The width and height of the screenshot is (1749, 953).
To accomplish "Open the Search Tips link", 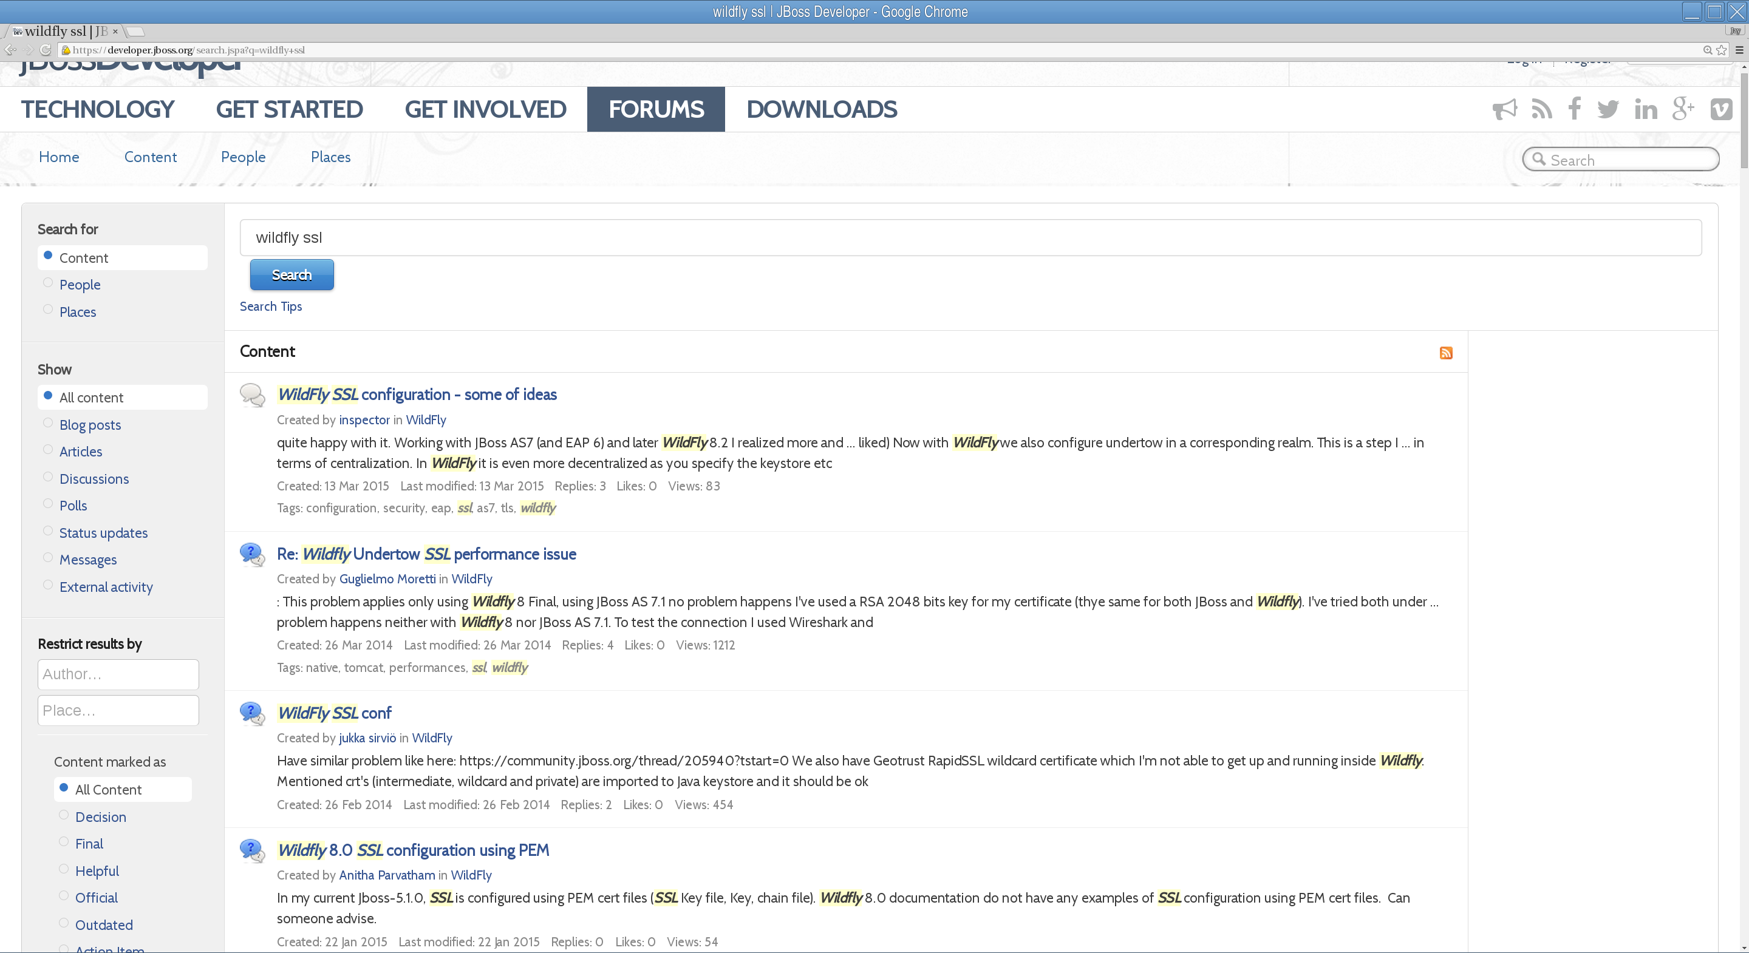I will (x=270, y=306).
